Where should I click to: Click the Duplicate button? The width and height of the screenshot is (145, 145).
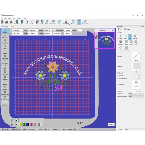(x=57, y=34)
